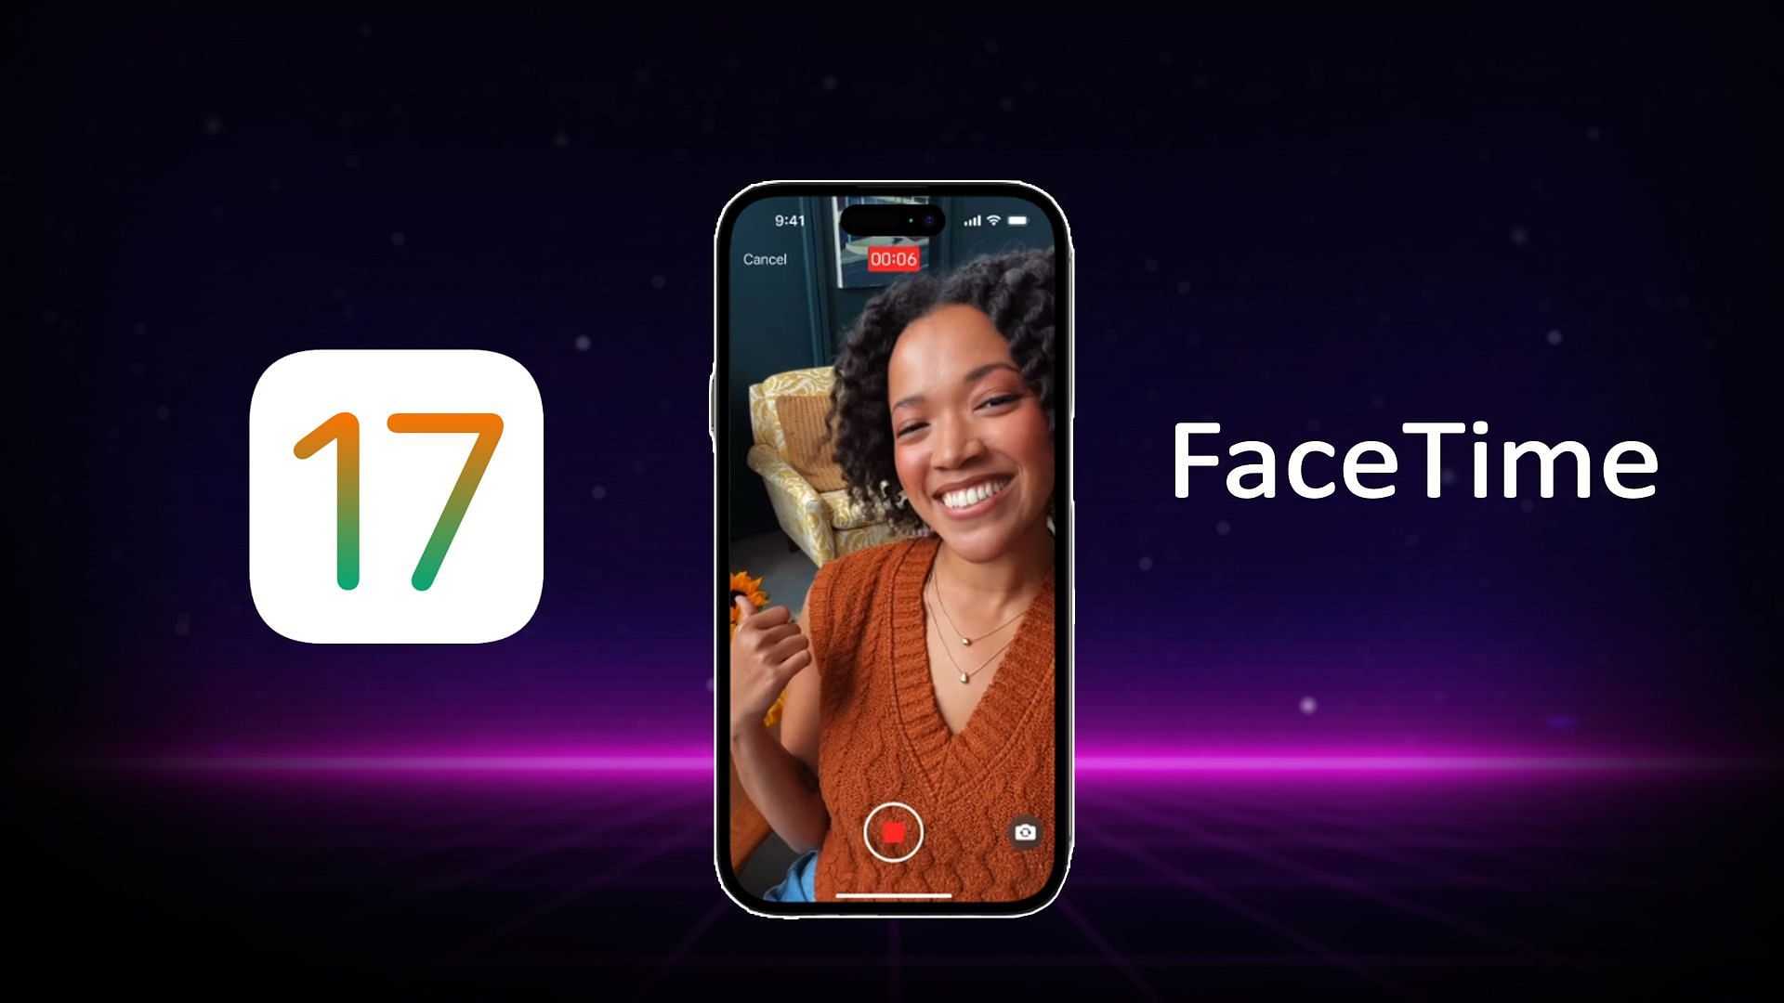1784x1003 pixels.
Task: Click the FaceTime video recording timestamp
Action: [x=891, y=257]
